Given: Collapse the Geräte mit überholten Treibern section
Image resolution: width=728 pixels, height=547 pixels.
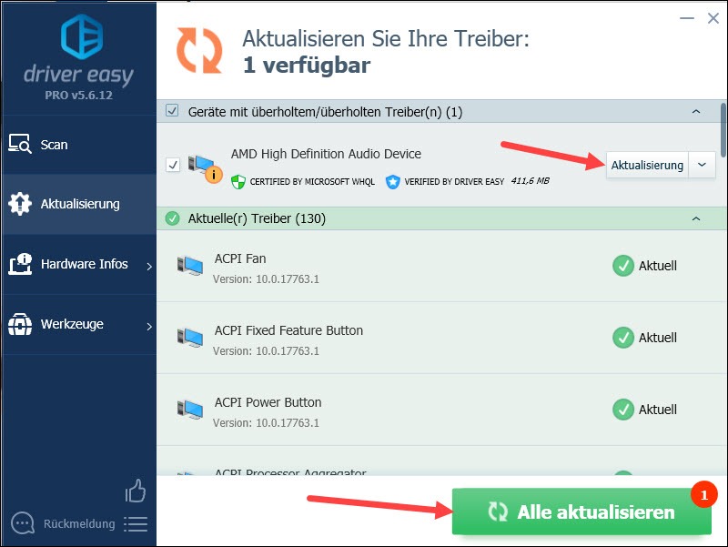Looking at the screenshot, I should 696,111.
